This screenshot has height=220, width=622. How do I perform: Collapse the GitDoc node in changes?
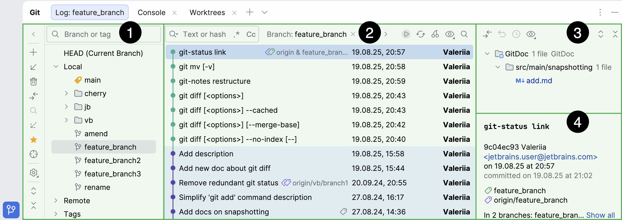(x=487, y=54)
